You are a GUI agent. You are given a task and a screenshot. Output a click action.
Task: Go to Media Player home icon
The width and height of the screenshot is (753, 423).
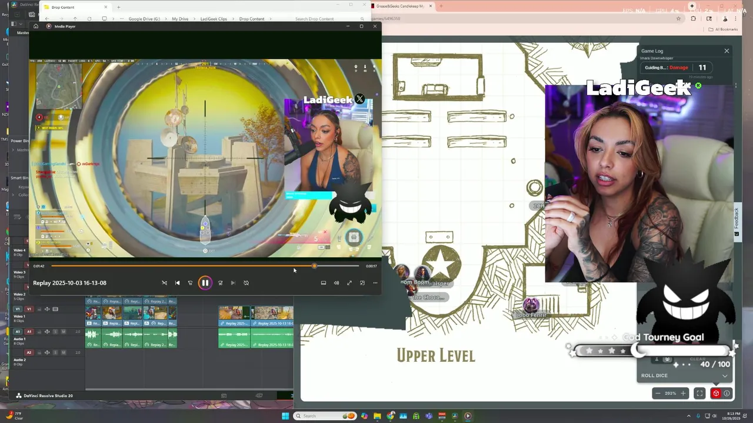[x=36, y=26]
